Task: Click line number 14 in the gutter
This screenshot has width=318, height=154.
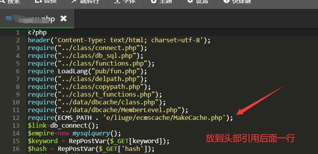Action: click(16, 133)
